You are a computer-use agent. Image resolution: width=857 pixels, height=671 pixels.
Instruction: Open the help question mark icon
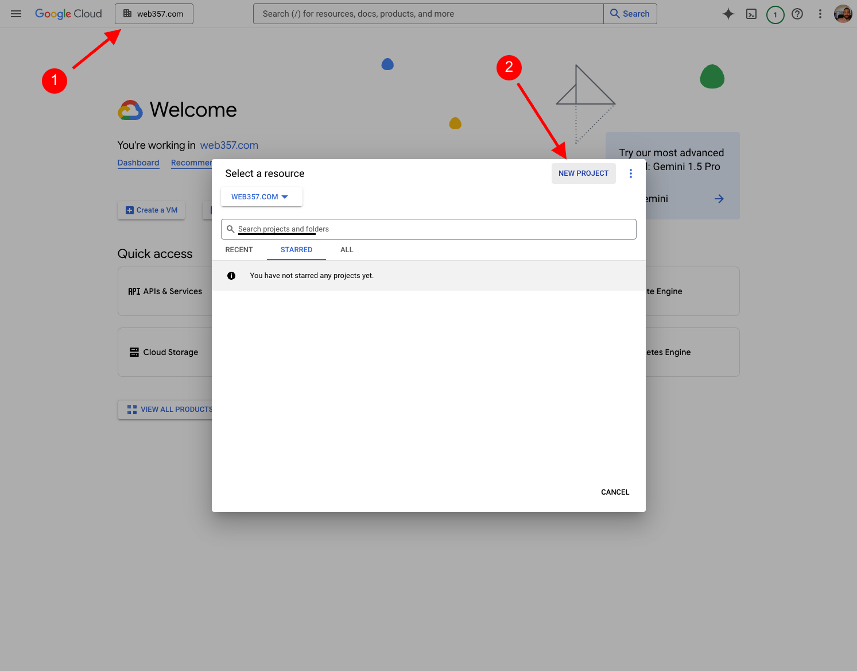click(x=797, y=14)
